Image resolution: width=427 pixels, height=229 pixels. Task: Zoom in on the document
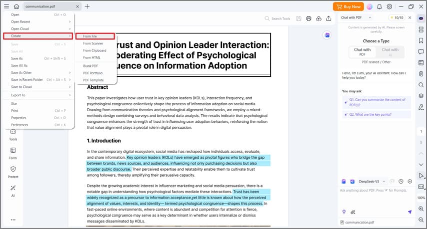421,209
